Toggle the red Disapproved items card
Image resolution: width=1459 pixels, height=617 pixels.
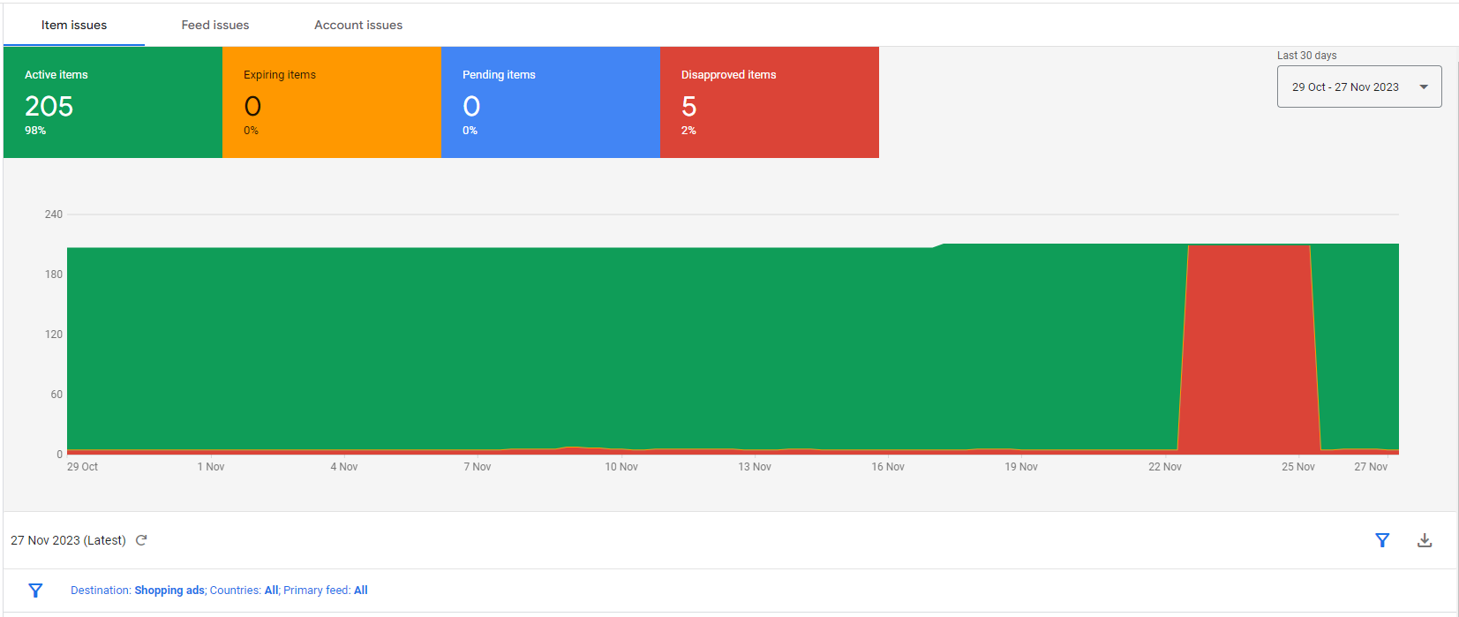coord(769,102)
